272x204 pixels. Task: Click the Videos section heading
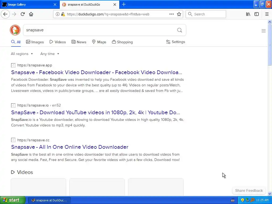[25, 172]
